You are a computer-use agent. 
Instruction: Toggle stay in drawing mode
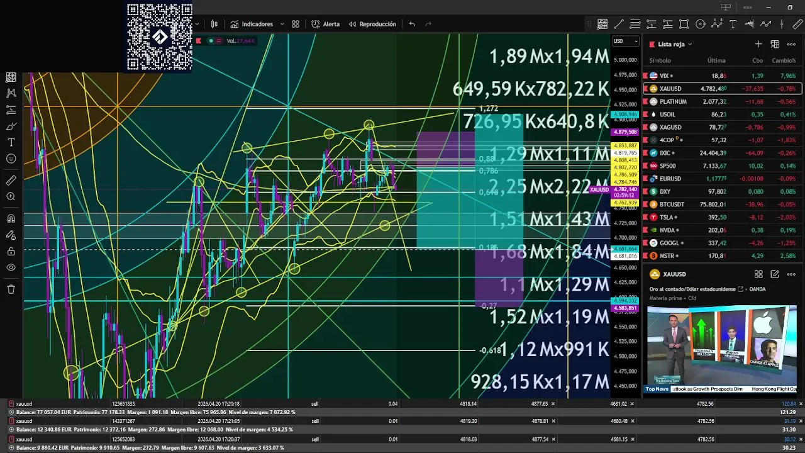point(11,235)
